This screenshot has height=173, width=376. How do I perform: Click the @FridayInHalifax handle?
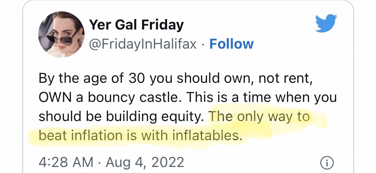coord(143,44)
